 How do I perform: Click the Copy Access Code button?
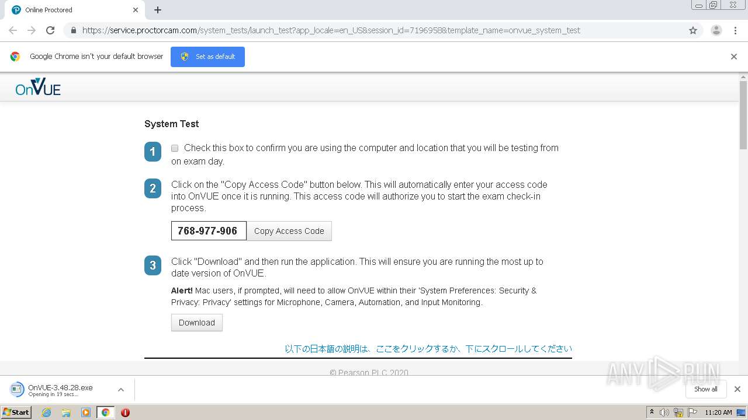[x=289, y=231]
